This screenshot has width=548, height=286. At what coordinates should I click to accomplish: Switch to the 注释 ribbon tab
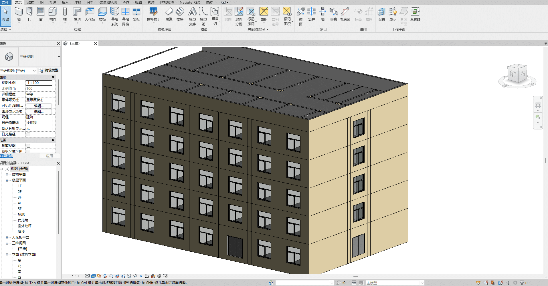(78, 2)
